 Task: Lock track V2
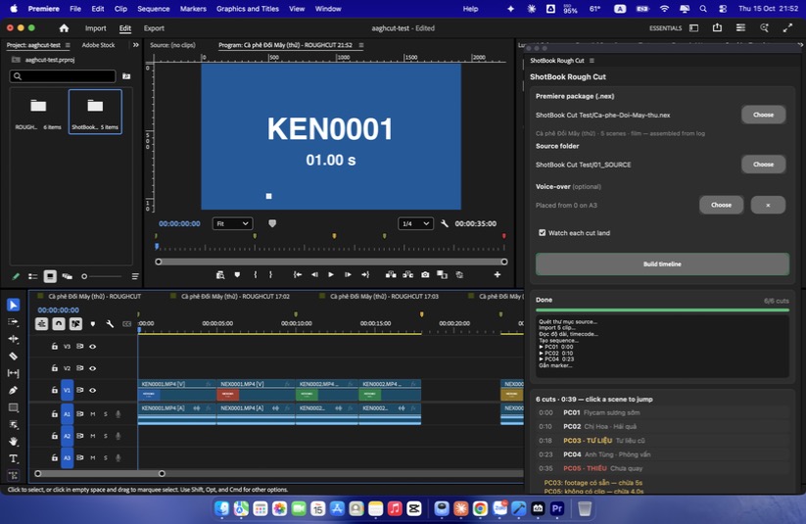pyautogui.click(x=55, y=368)
